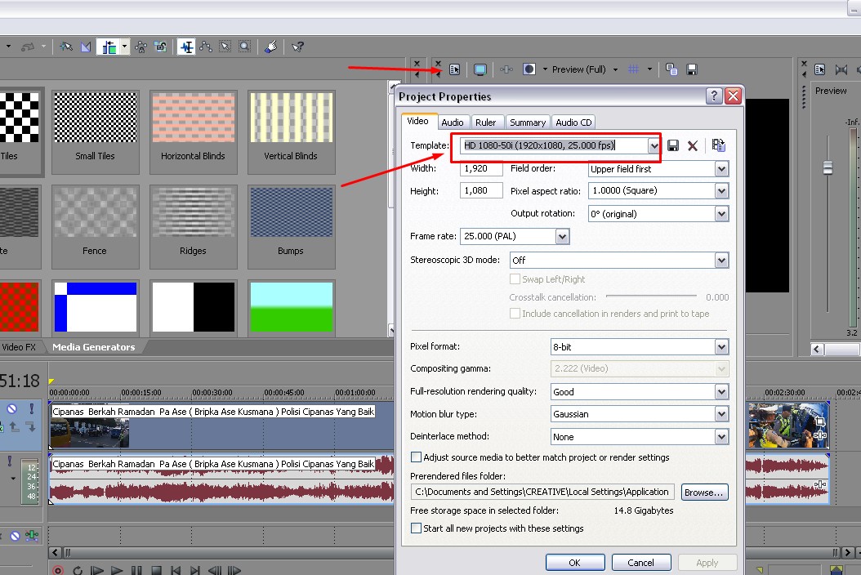Click the Project Video Properties icon in preview toolbar
The width and height of the screenshot is (861, 575).
click(x=455, y=69)
